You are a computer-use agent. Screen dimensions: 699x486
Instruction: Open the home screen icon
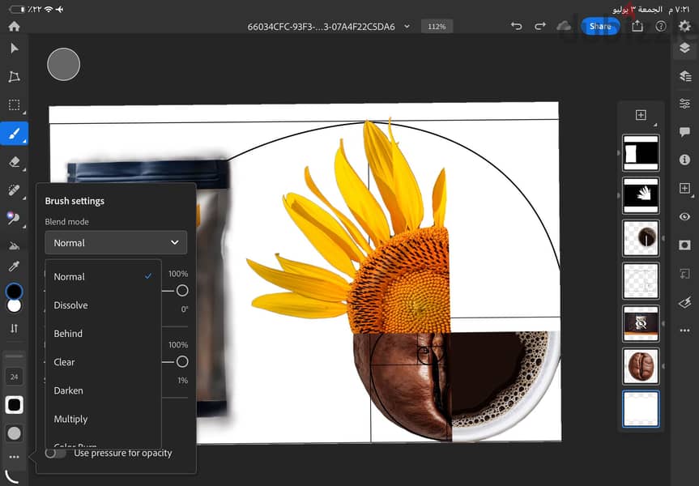tap(15, 26)
